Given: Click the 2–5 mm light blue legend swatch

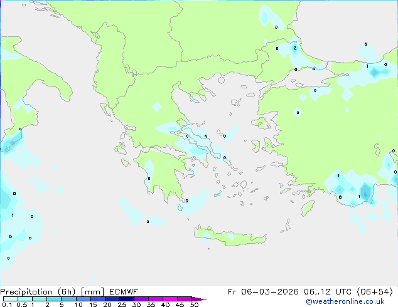Looking at the screenshot, I should pos(54,299).
